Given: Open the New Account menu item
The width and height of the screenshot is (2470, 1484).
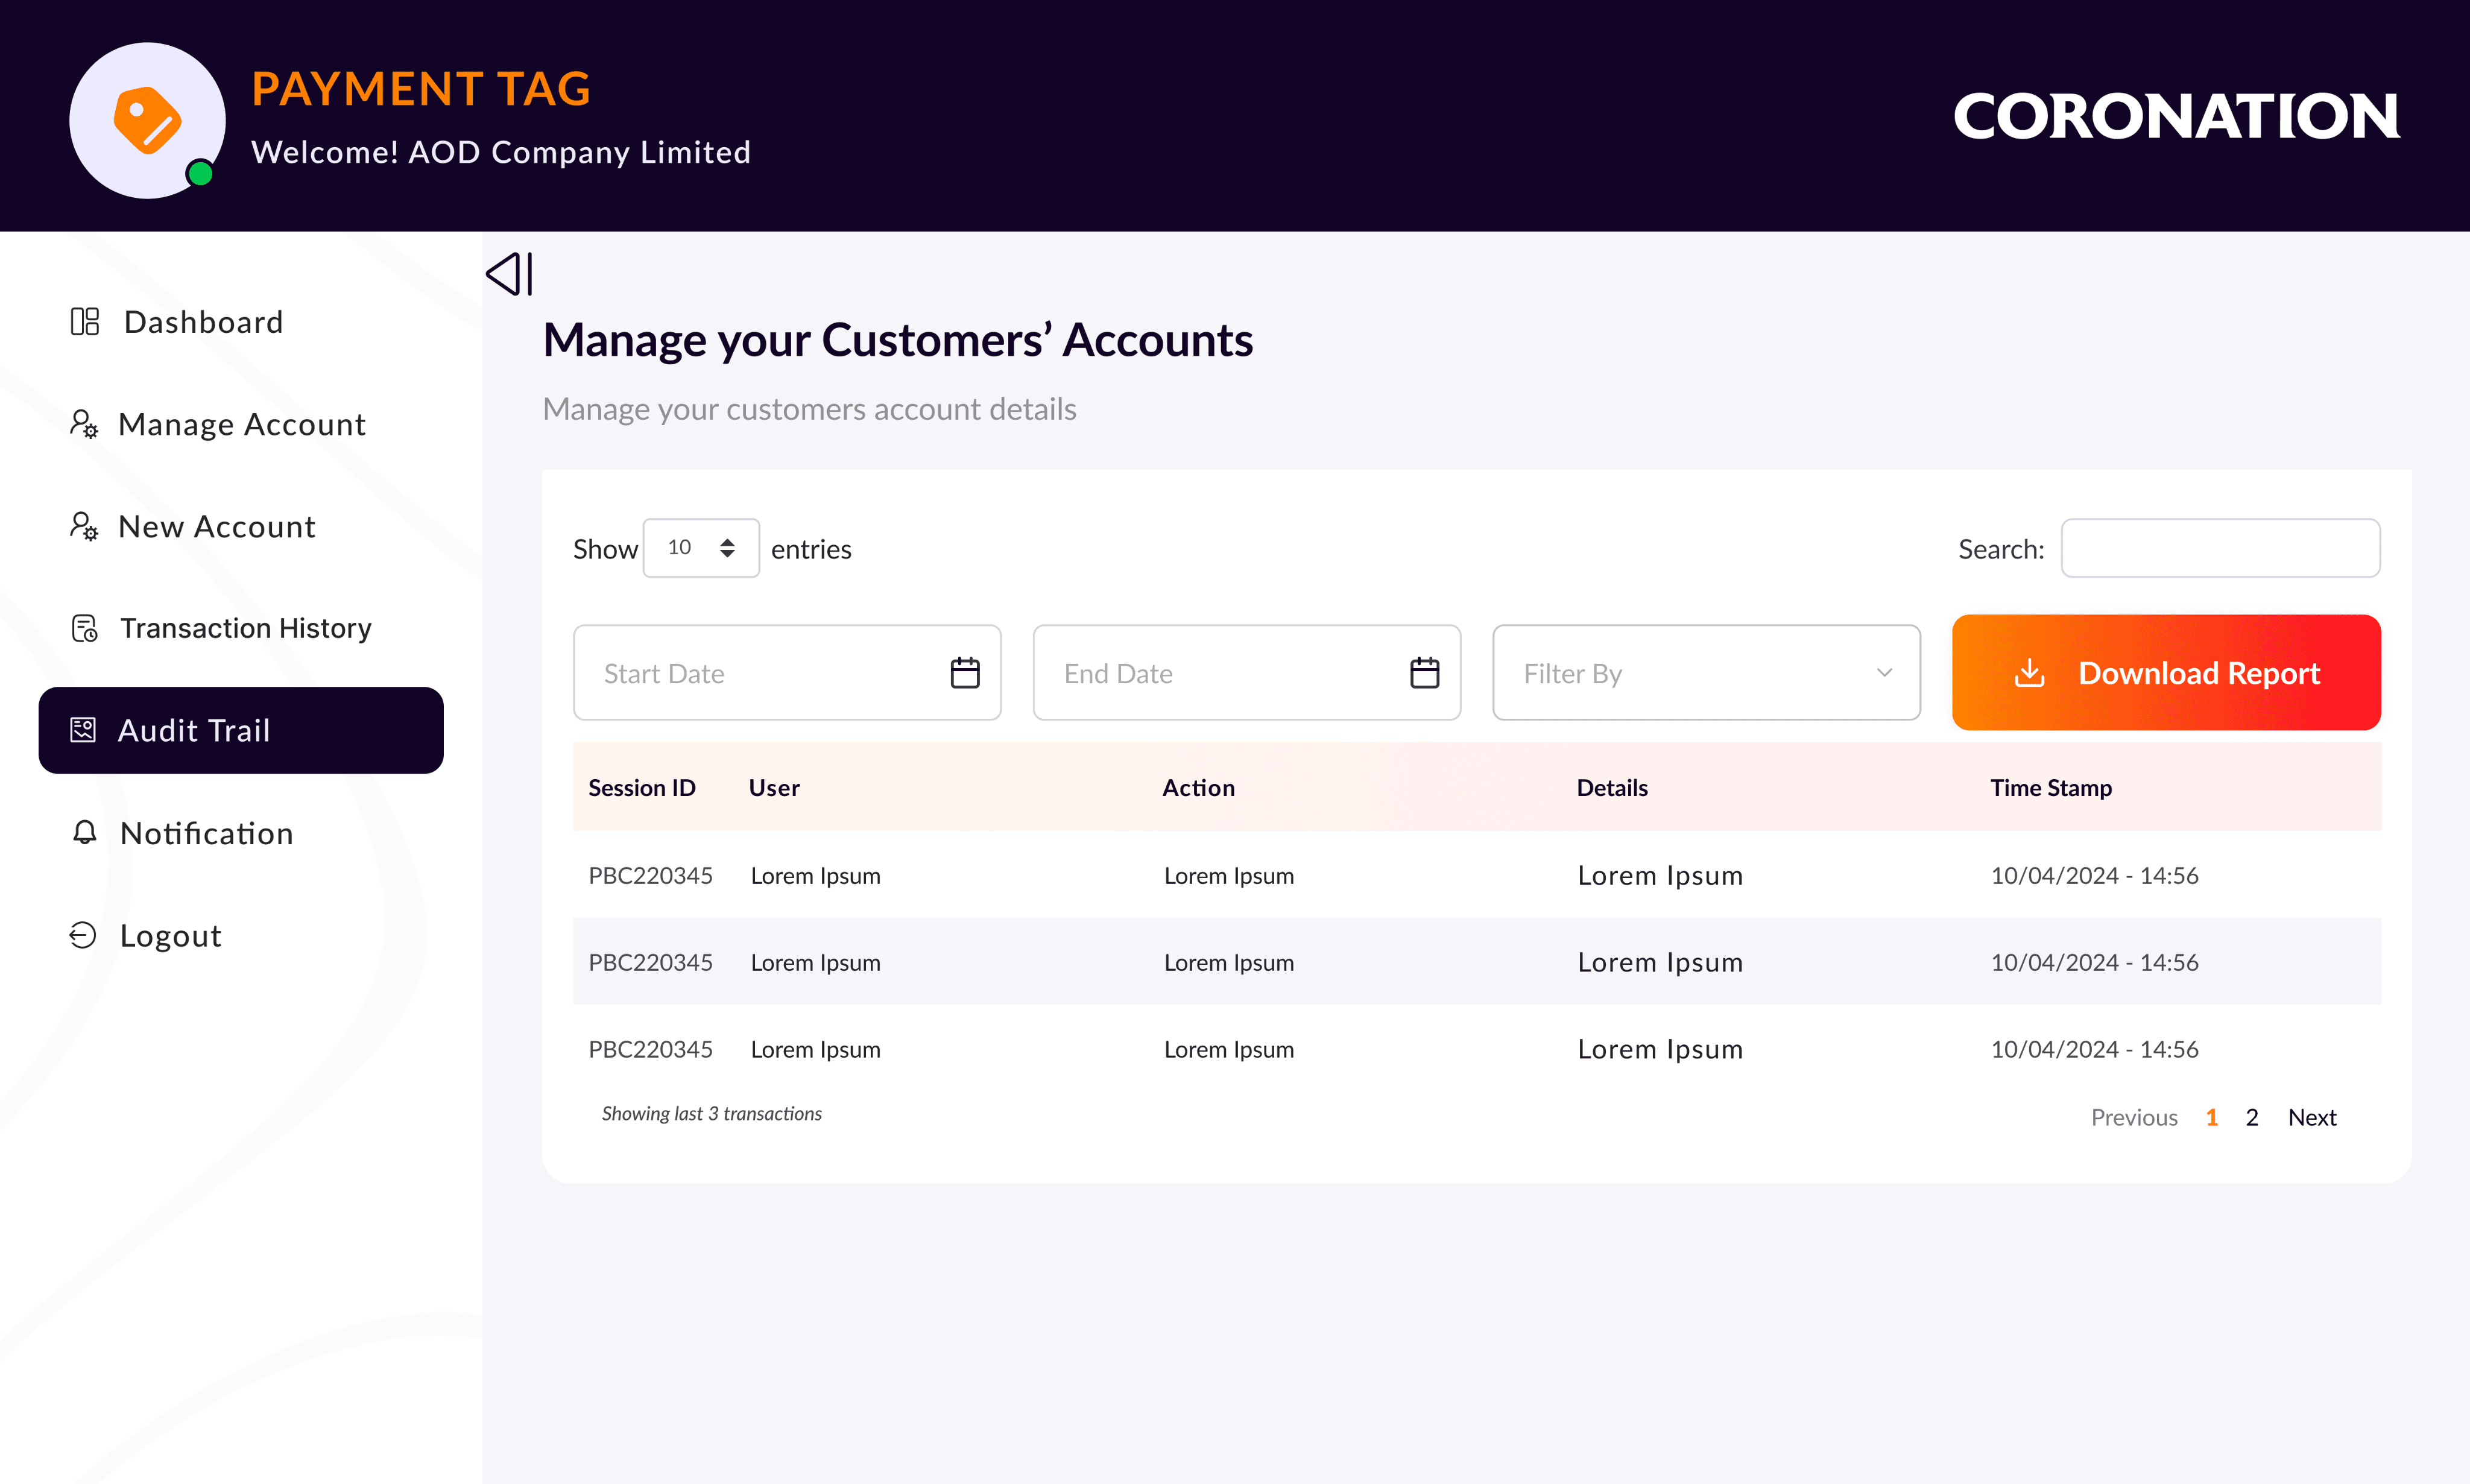Looking at the screenshot, I should point(217,527).
